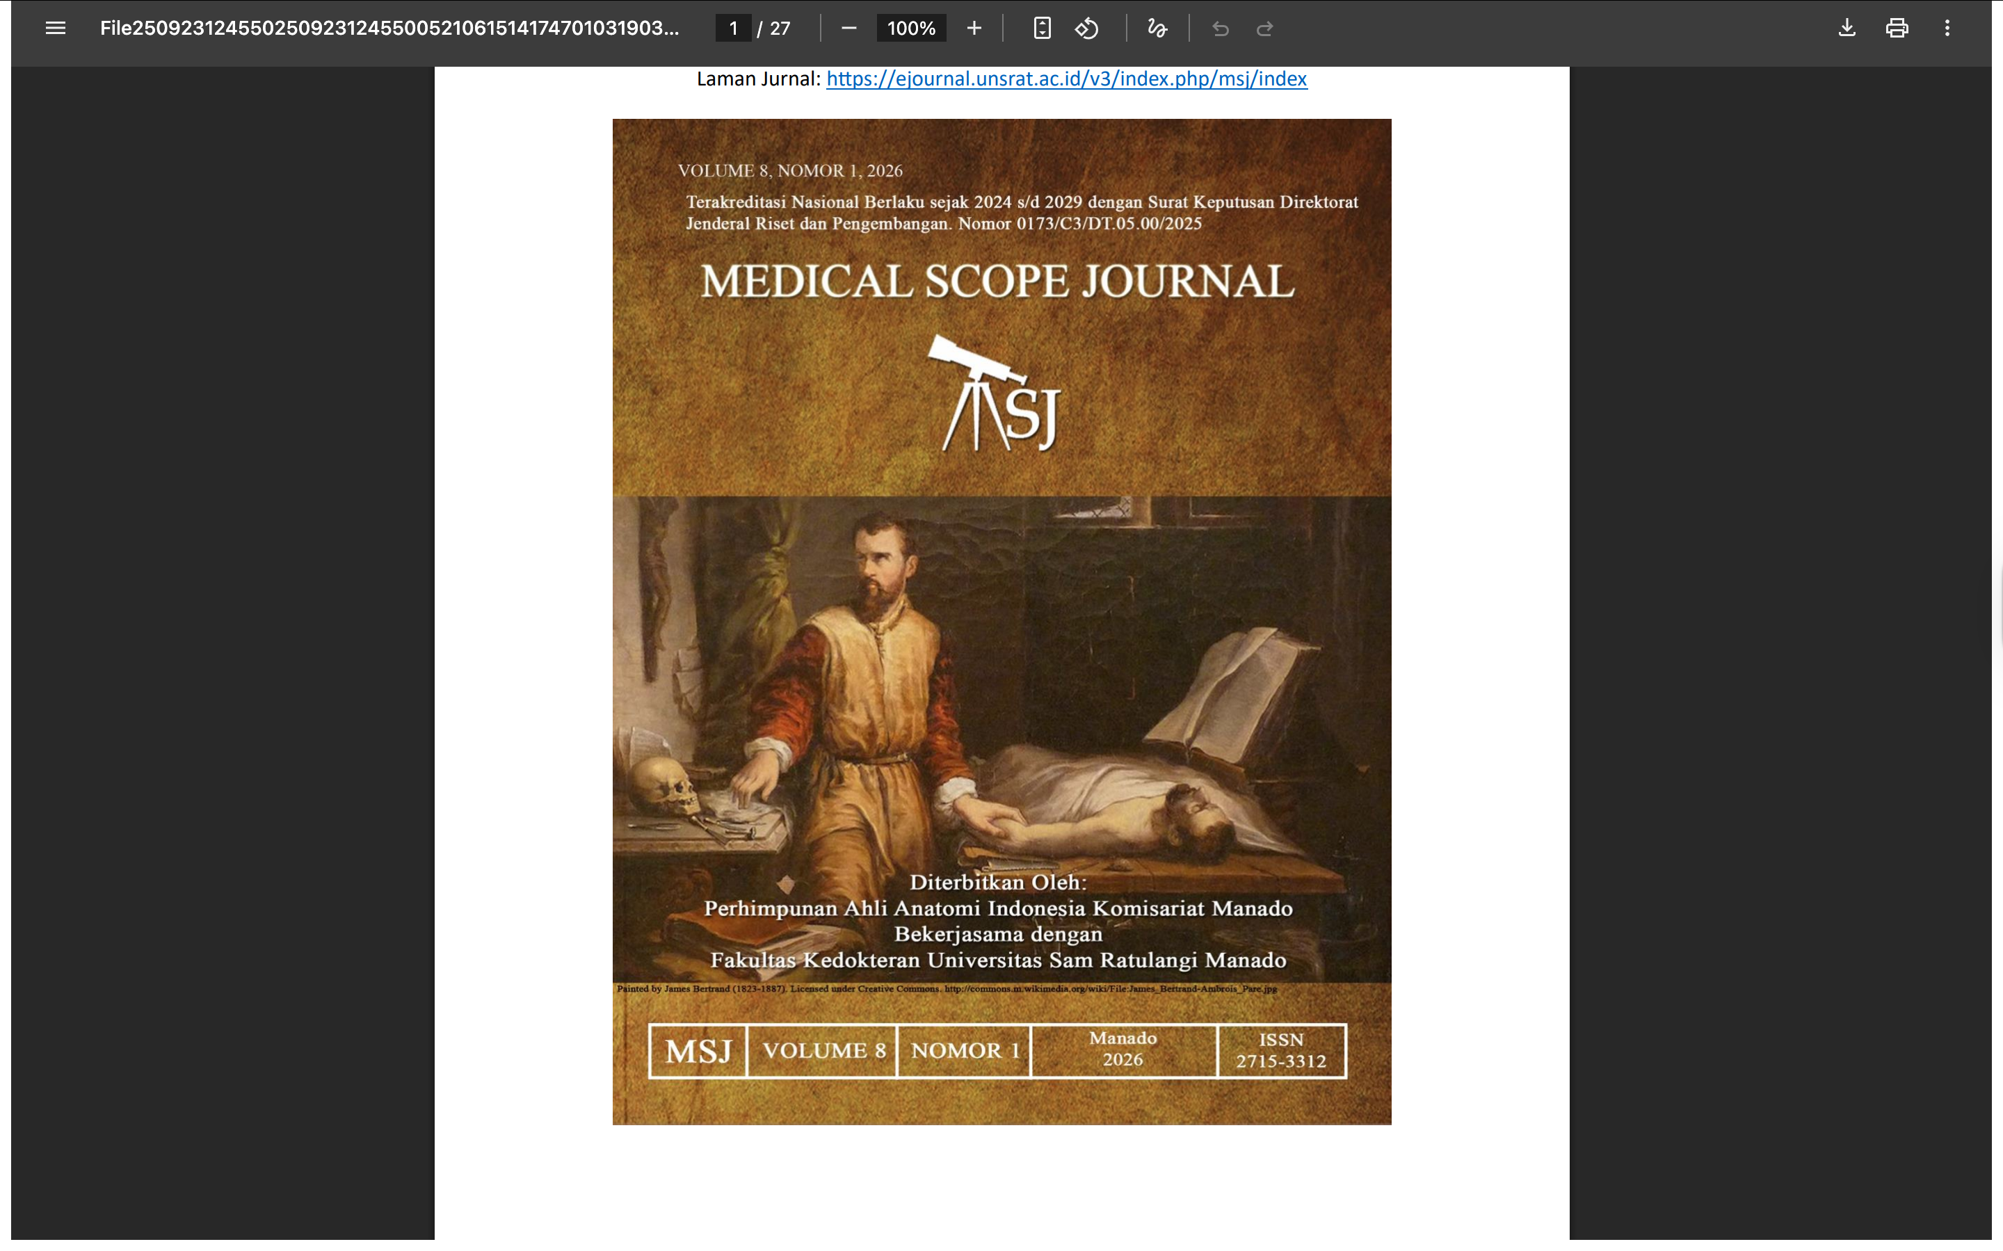Click the redo arrow icon
Screen dimensions: 2003x1251
pyautogui.click(x=1264, y=29)
